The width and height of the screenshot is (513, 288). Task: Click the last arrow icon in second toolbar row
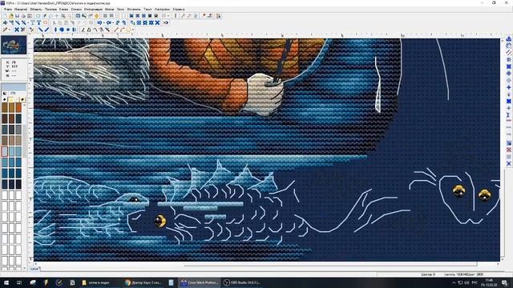coord(166,22)
